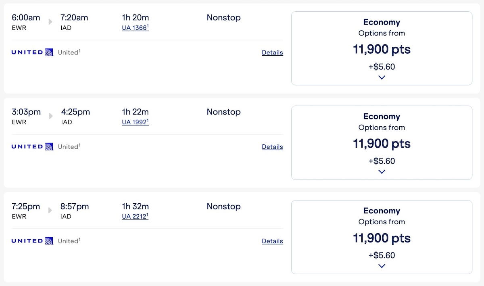Expand Economy options chevron for UA 1992
This screenshot has width=484, height=286.
pyautogui.click(x=382, y=172)
